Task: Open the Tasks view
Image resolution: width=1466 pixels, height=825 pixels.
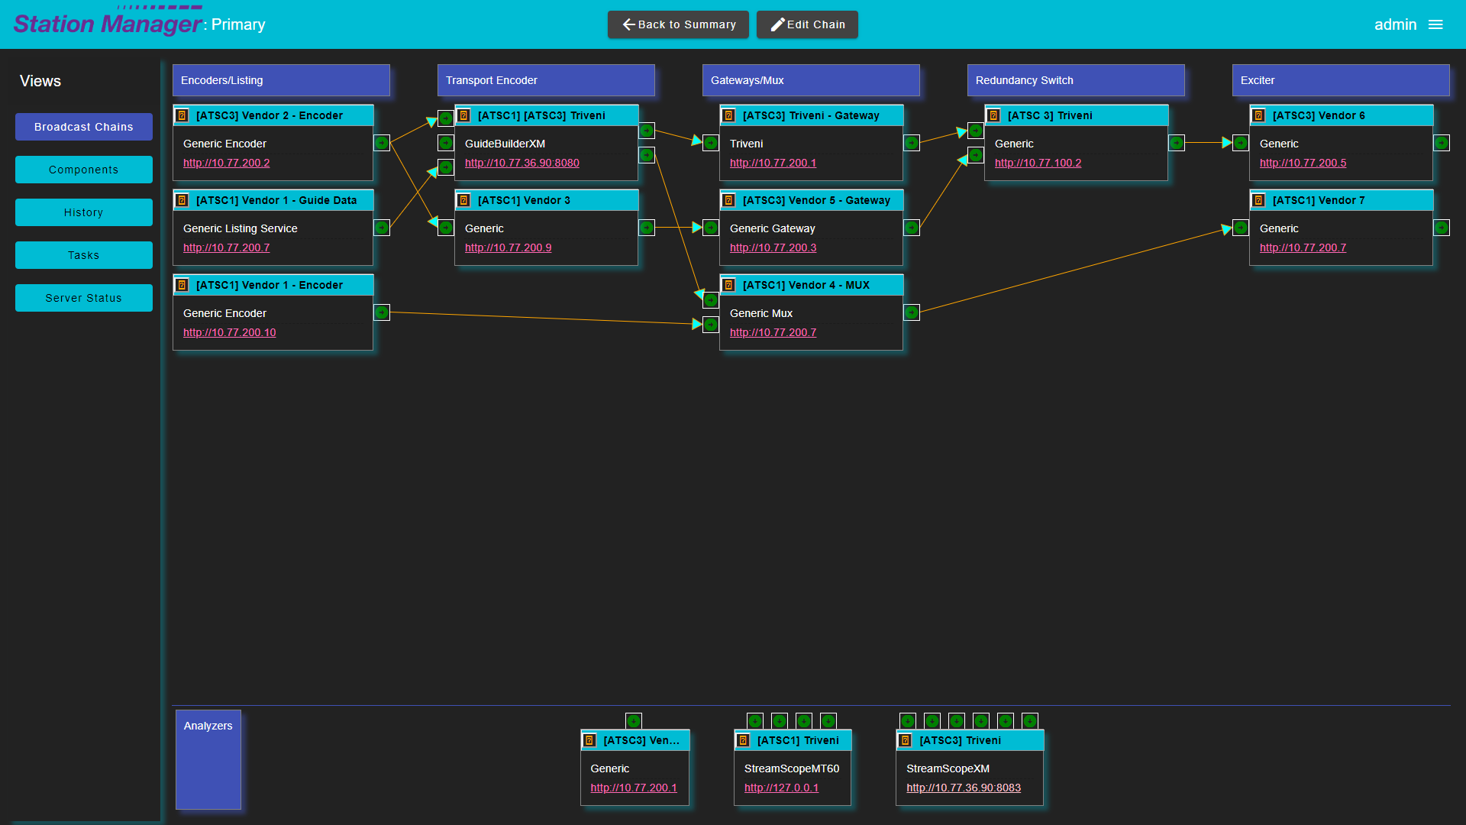Action: pyautogui.click(x=84, y=255)
